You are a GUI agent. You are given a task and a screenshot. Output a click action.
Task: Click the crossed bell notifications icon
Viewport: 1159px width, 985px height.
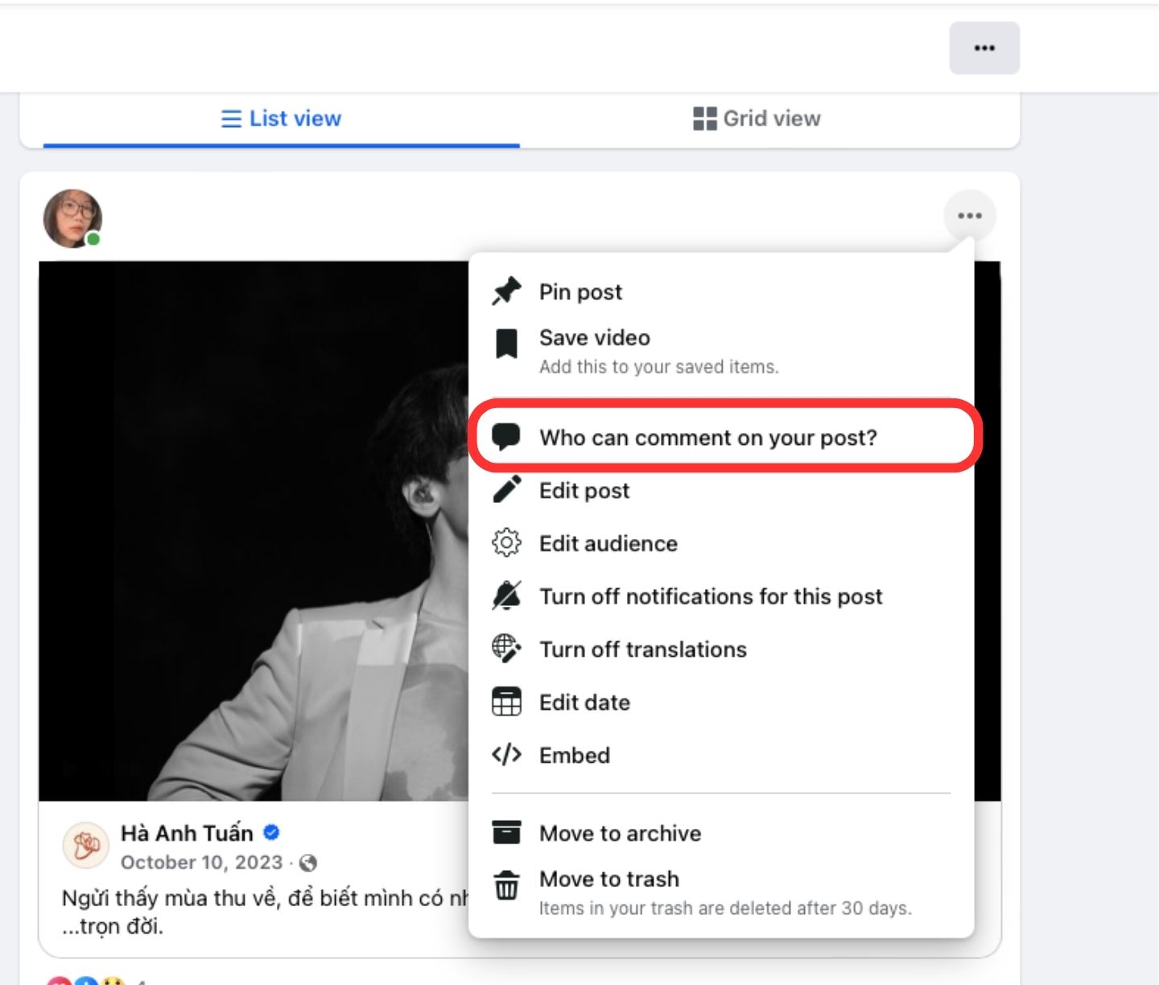[506, 596]
